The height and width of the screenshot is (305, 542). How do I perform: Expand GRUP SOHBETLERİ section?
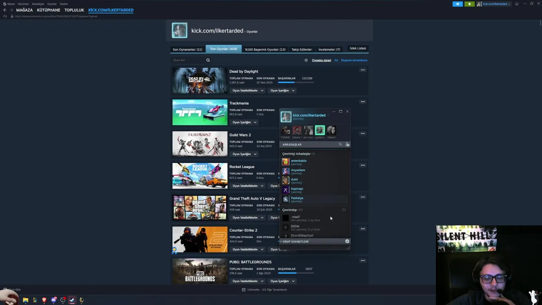coord(296,241)
